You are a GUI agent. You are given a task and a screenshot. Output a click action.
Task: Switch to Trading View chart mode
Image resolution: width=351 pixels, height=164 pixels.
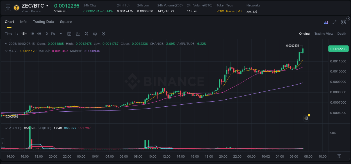(323, 34)
